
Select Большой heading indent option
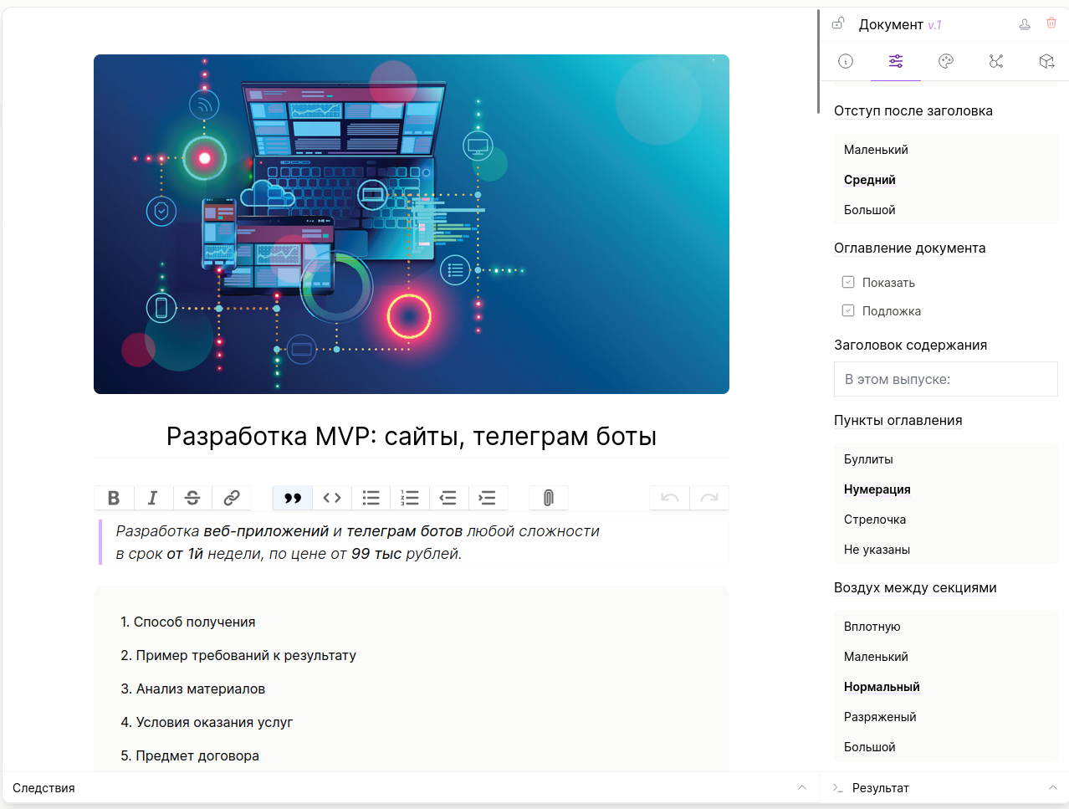[x=870, y=210]
